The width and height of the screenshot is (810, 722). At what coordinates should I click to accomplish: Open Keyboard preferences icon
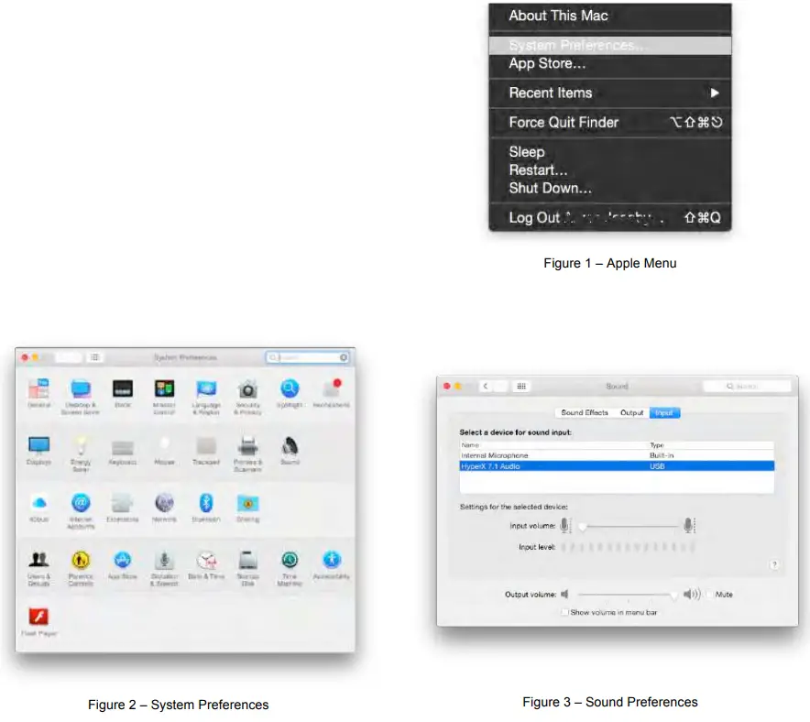click(123, 447)
